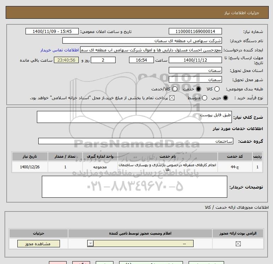
Task: Click the announcement date field 1400/11/09 - 15:45
Action: pyautogui.click(x=52, y=31)
